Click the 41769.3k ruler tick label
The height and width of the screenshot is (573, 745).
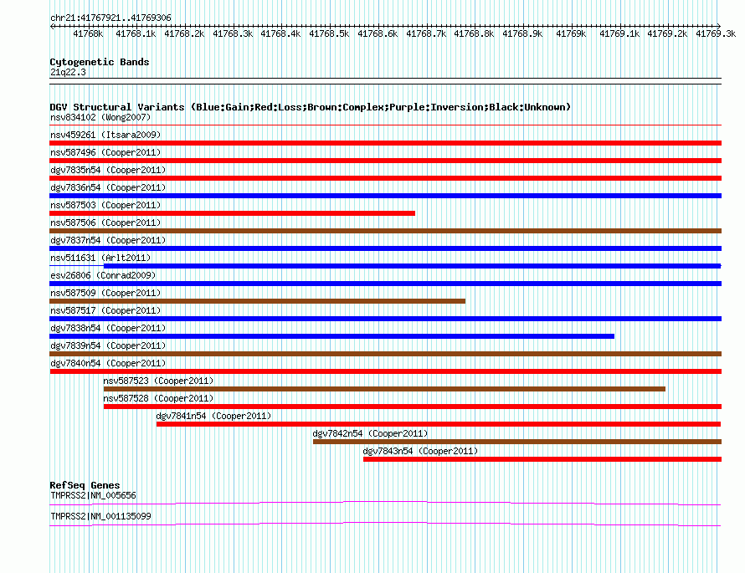(716, 33)
